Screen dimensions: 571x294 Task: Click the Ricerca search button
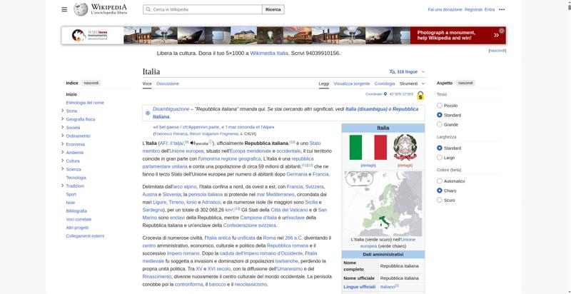273,9
